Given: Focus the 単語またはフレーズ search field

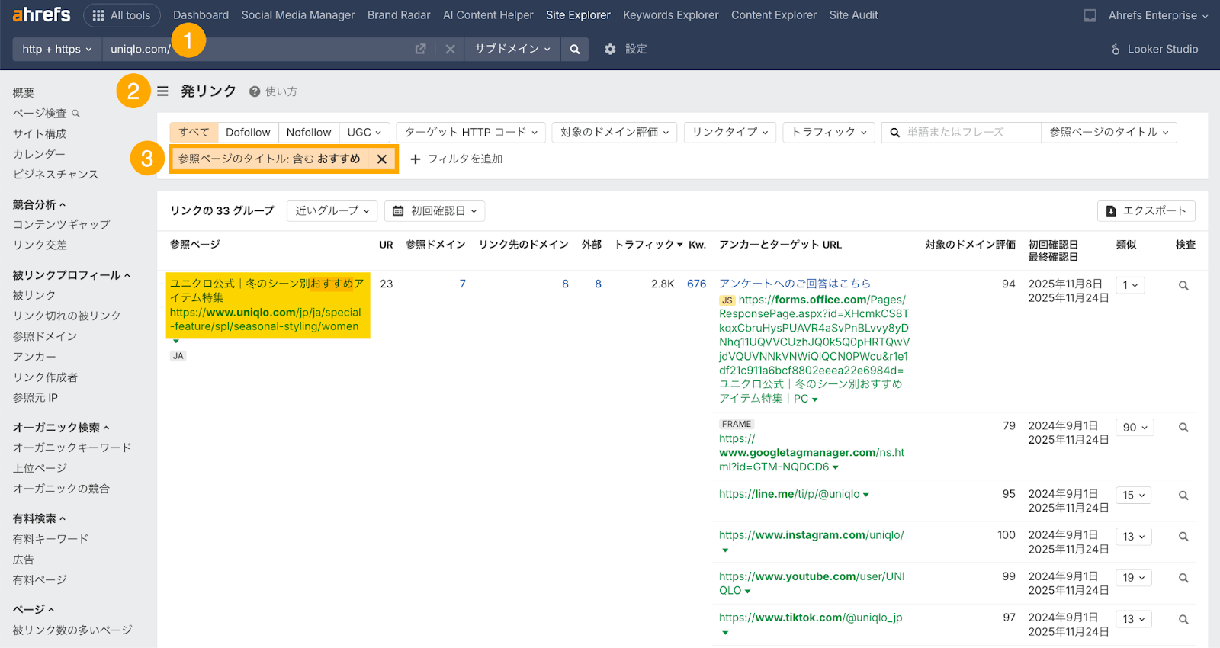Looking at the screenshot, I should [x=968, y=132].
